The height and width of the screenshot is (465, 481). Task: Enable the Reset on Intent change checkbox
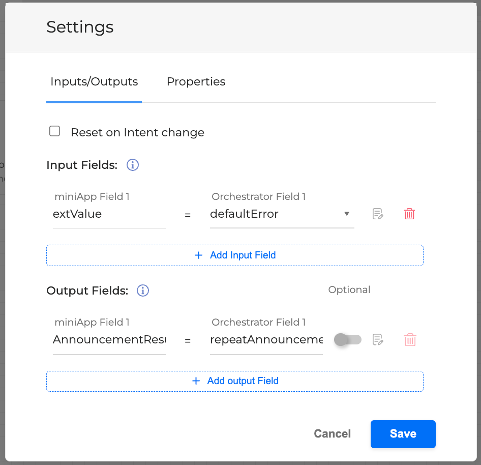54,132
